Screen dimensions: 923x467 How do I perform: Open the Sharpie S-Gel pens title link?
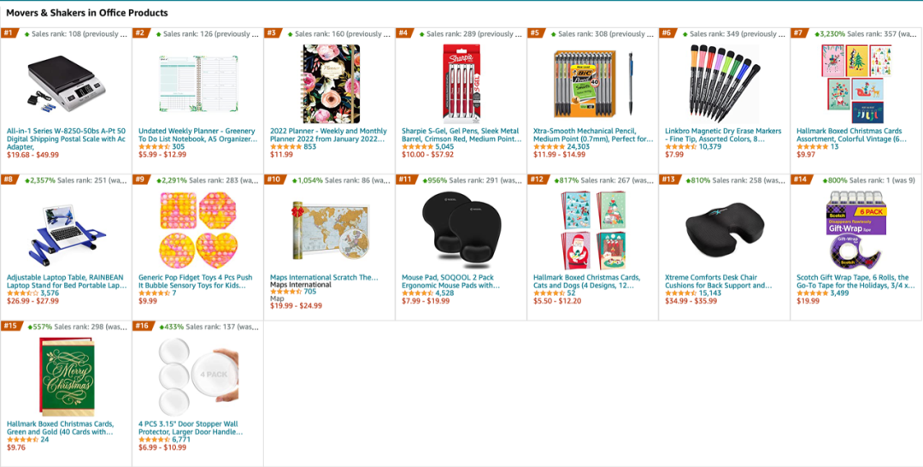[x=461, y=135]
